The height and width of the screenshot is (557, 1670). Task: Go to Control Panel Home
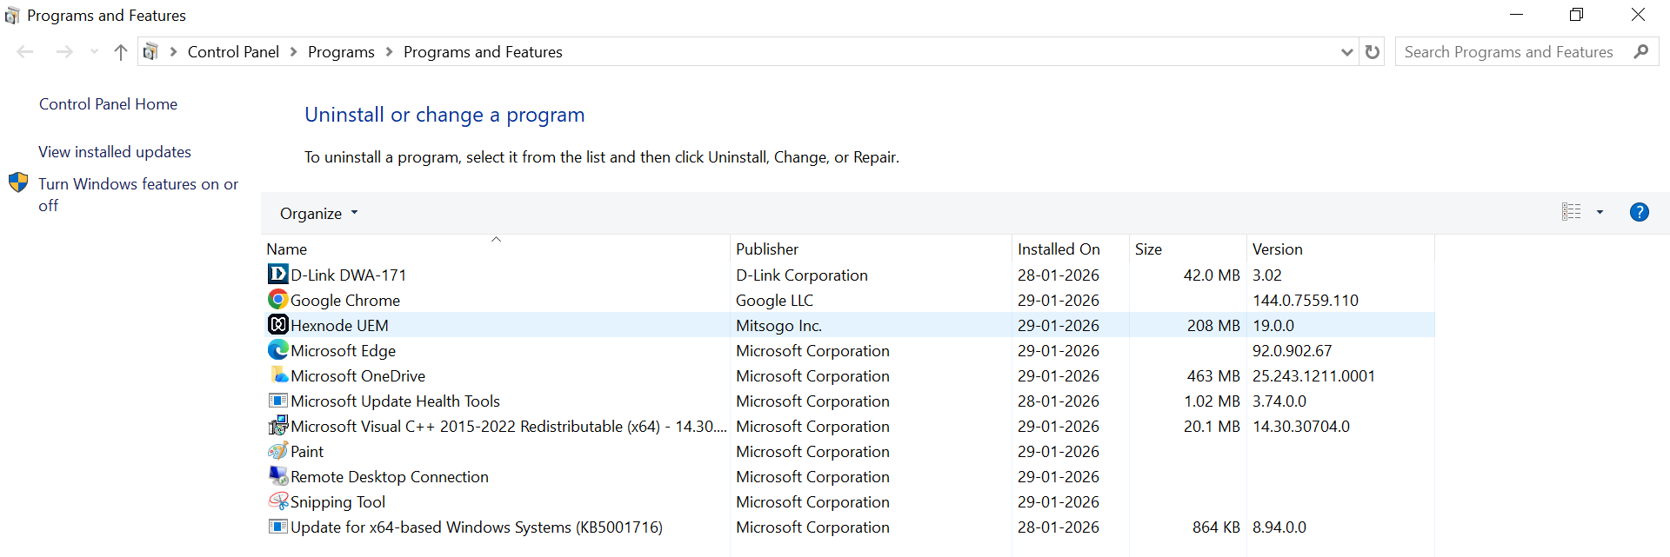click(108, 104)
